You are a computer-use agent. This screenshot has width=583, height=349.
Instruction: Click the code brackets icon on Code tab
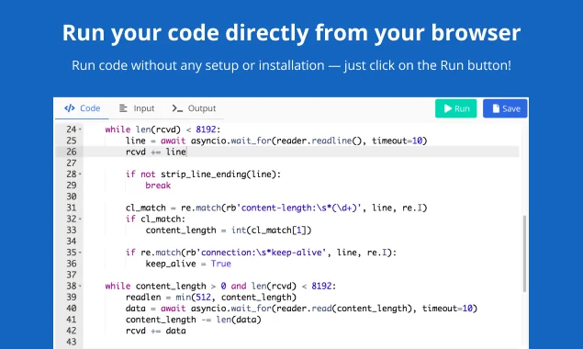click(70, 108)
